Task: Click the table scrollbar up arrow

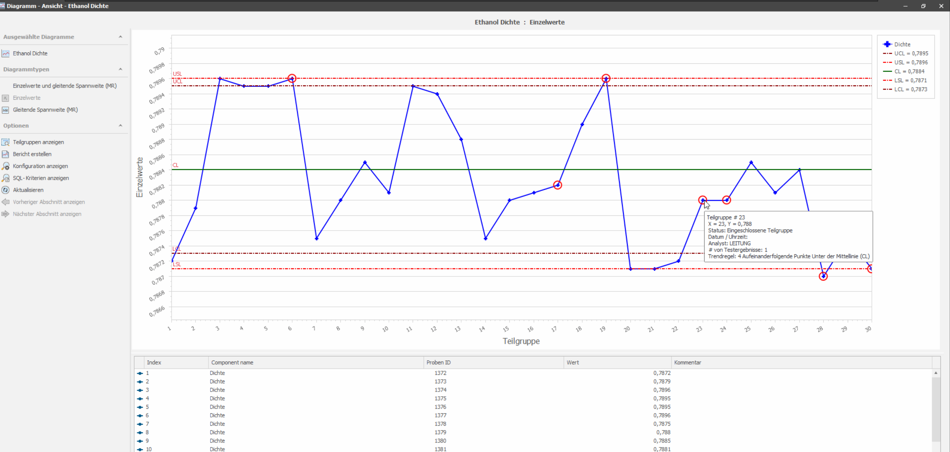Action: click(x=935, y=373)
